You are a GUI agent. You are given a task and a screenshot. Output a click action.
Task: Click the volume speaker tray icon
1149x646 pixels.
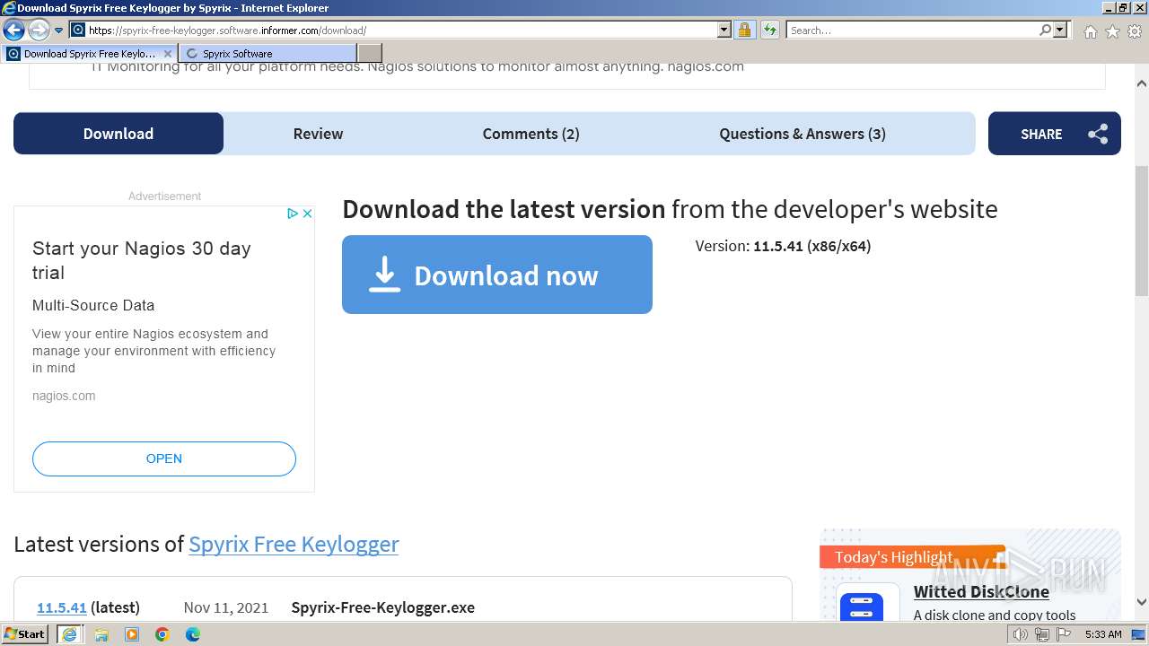click(1021, 634)
